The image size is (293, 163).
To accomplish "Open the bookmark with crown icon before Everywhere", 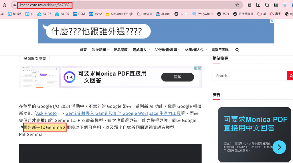I will [x=181, y=14].
